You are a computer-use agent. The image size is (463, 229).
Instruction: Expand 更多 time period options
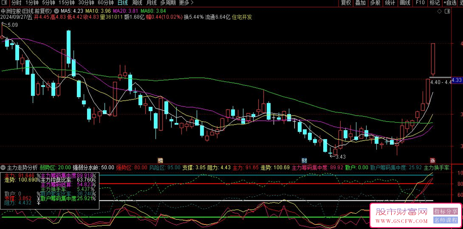point(186,3)
